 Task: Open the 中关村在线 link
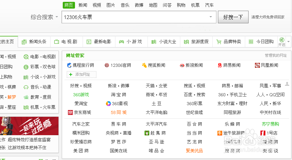[270, 112]
